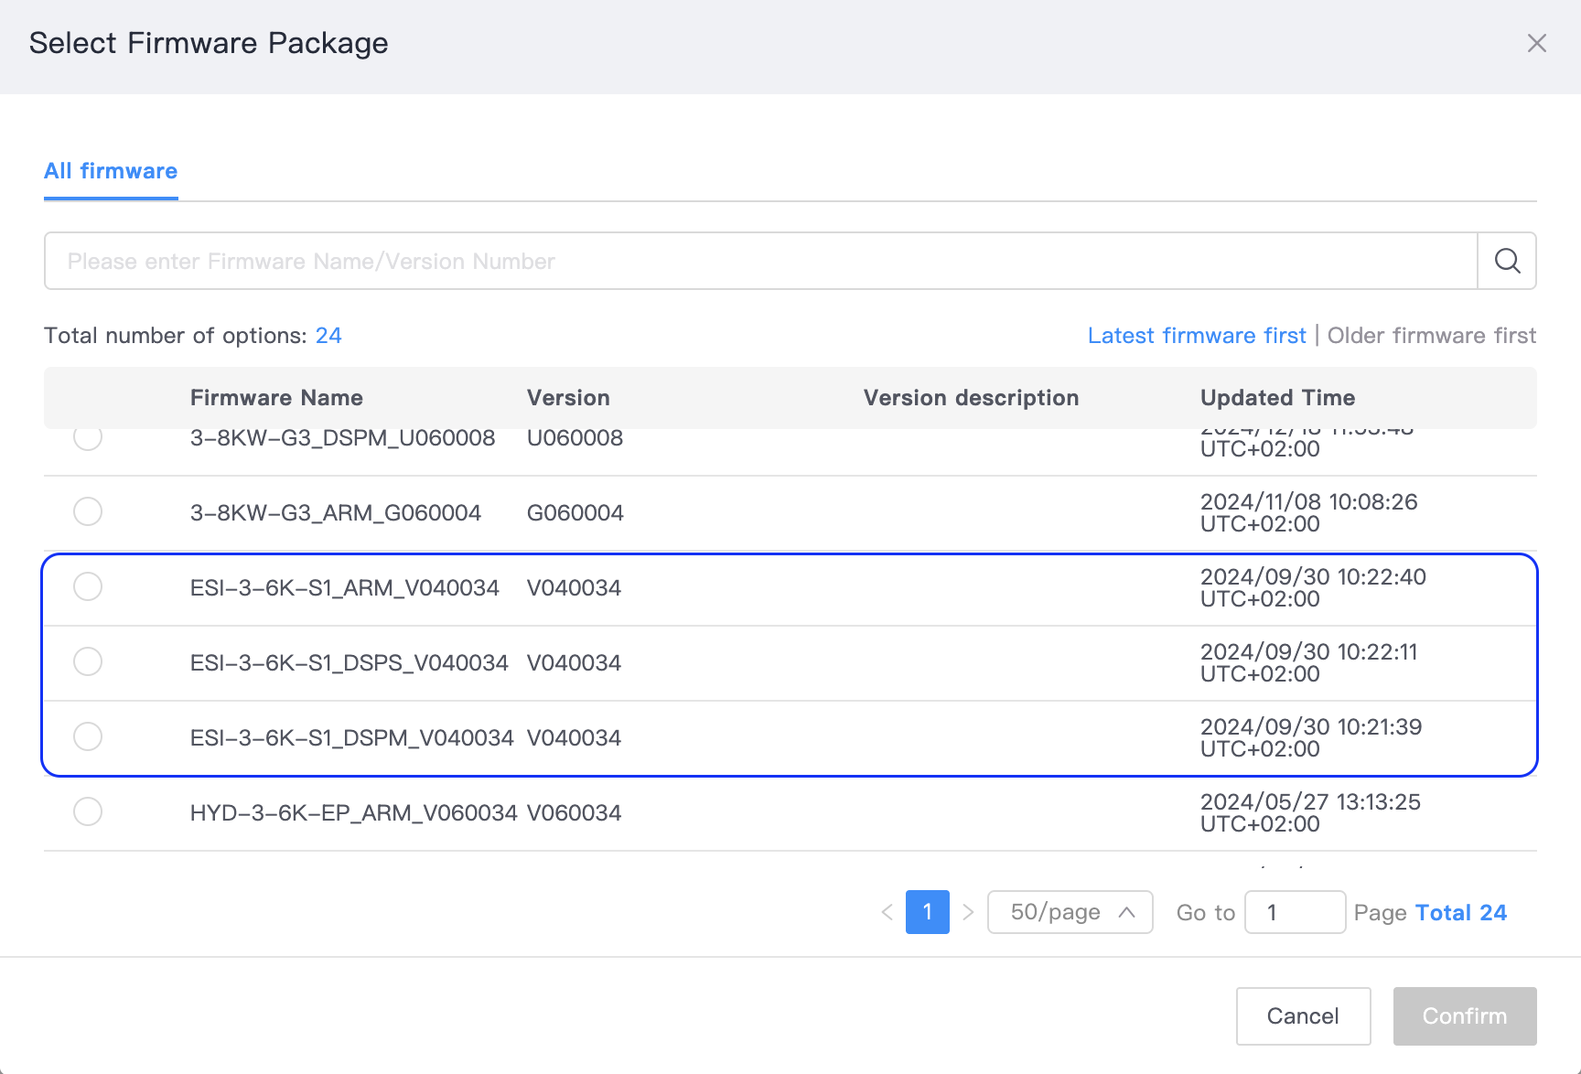Image resolution: width=1581 pixels, height=1074 pixels.
Task: Click the Version column header
Action: 568,398
